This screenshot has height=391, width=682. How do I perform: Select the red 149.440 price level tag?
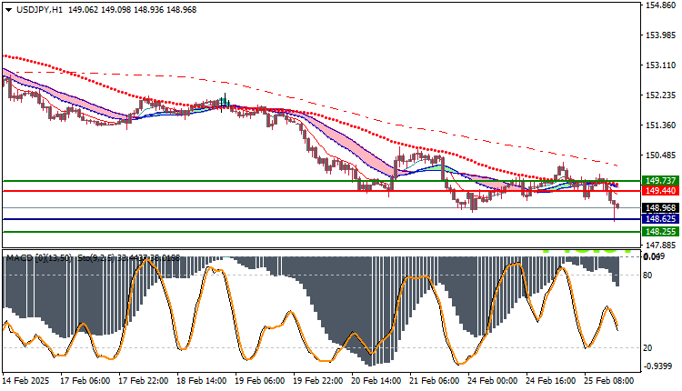(658, 191)
